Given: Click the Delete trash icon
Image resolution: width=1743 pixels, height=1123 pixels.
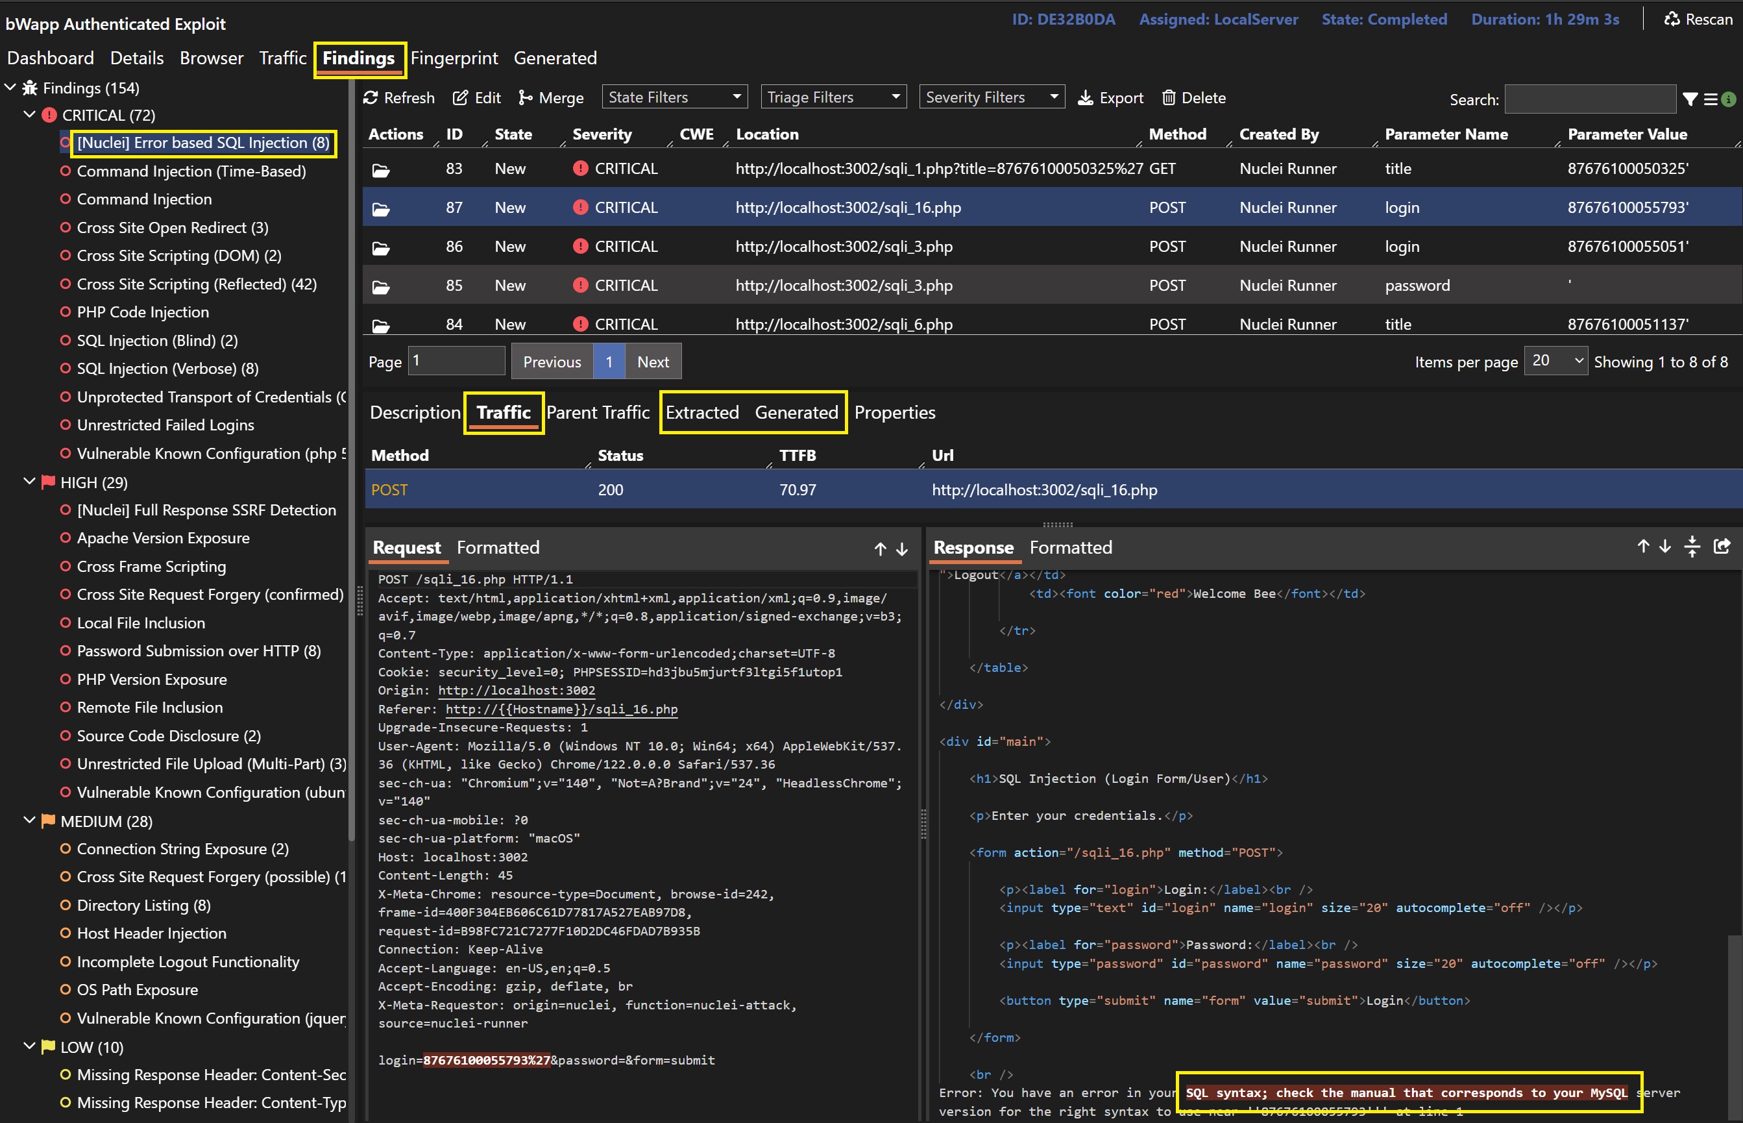Looking at the screenshot, I should pyautogui.click(x=1169, y=98).
